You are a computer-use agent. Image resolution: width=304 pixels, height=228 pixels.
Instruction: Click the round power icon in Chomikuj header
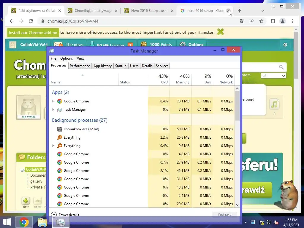(285, 45)
